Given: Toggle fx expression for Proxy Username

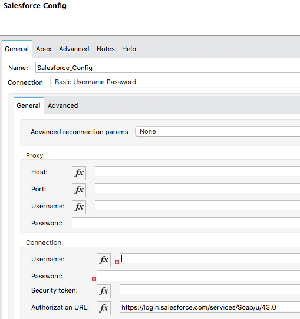Looking at the screenshot, I should 79,207.
